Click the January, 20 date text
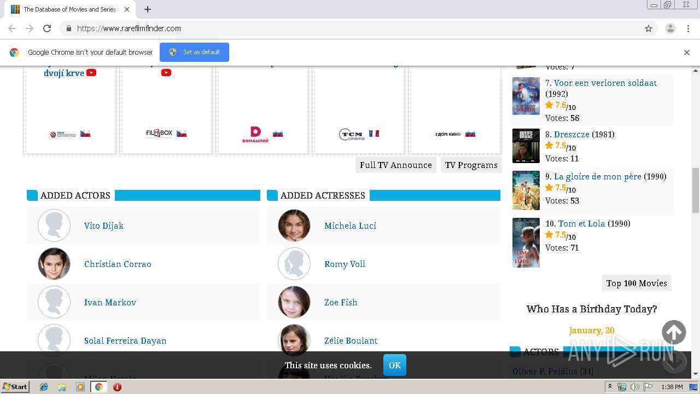 (592, 331)
